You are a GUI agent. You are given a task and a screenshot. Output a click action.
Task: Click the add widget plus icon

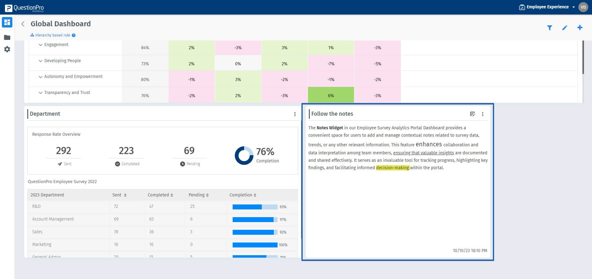(580, 28)
